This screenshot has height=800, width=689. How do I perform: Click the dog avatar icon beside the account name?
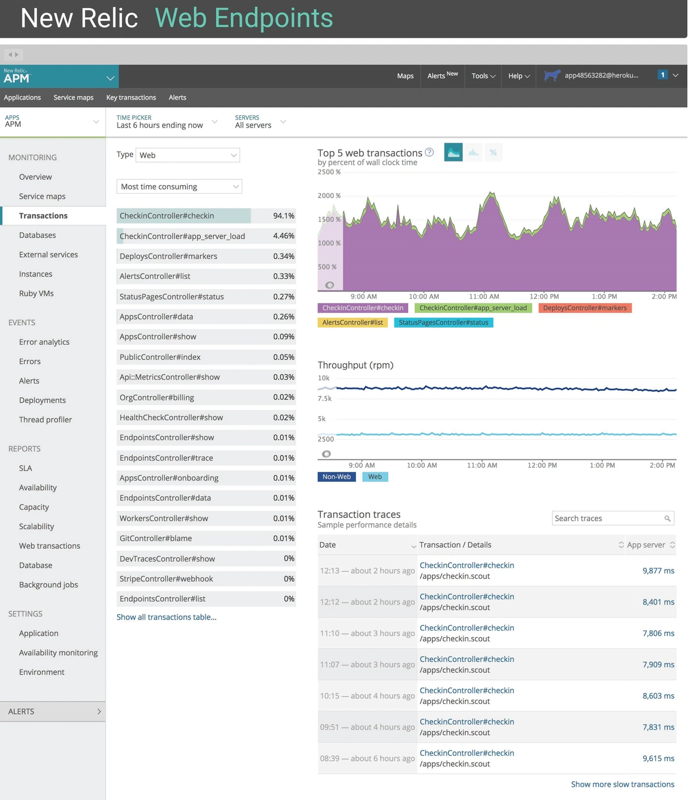pos(552,75)
